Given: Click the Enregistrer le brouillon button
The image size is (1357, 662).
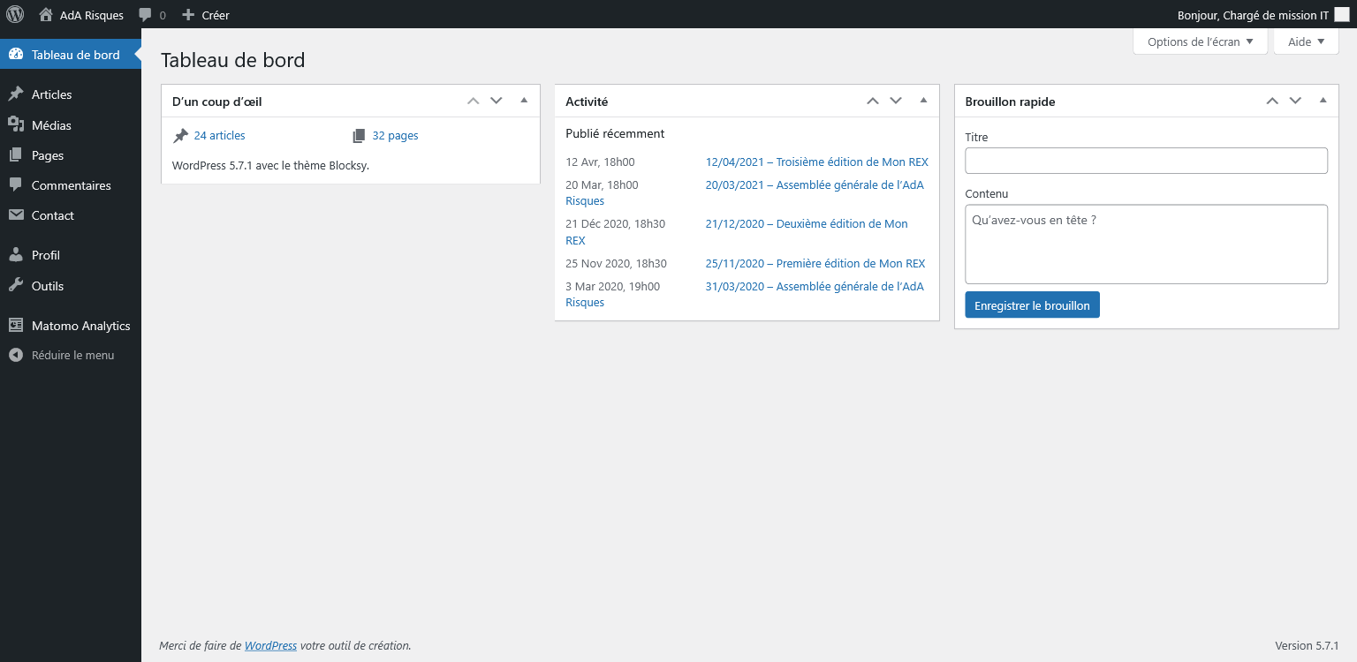Looking at the screenshot, I should (1032, 305).
